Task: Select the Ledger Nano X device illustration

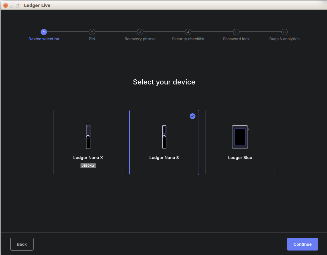Action: pos(88,137)
